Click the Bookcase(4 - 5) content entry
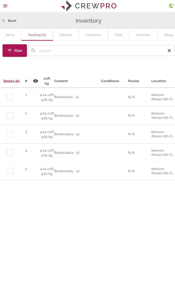Screen dimensions: 175x282 pos(67,153)
